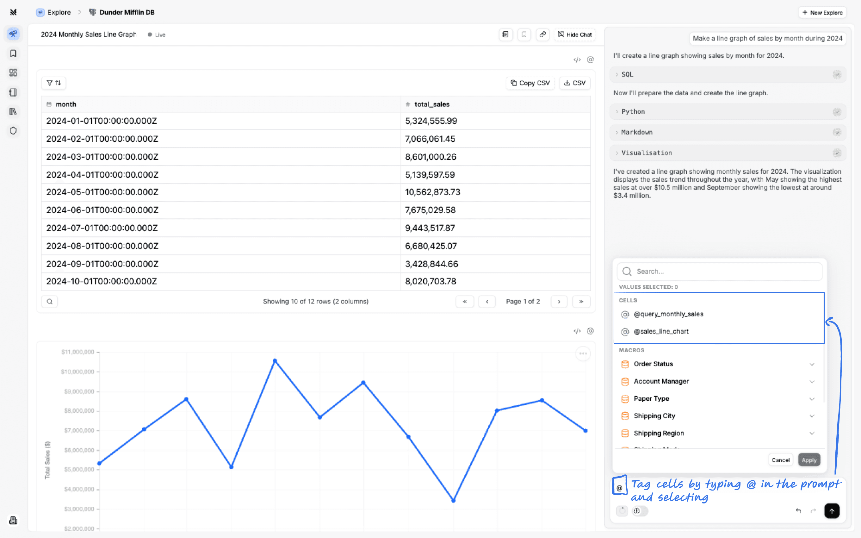Screen dimensions: 861x538
Task: Click the Search field in the cells popup
Action: pyautogui.click(x=719, y=271)
